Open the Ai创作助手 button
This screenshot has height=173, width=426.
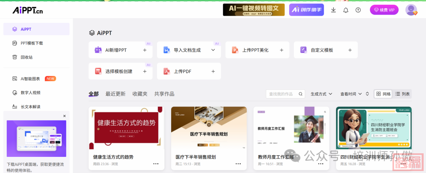point(306,9)
